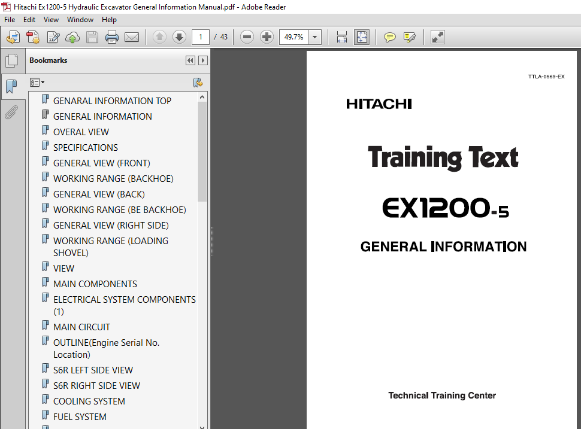This screenshot has width=581, height=429.
Task: Click the page number input field
Action: coord(201,37)
